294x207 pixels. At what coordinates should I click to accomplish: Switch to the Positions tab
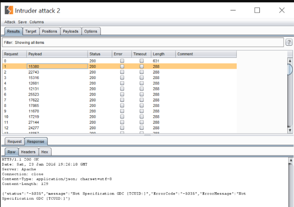50,31
